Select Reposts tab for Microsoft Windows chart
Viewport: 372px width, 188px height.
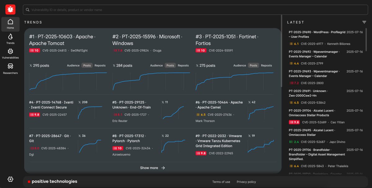183,65
